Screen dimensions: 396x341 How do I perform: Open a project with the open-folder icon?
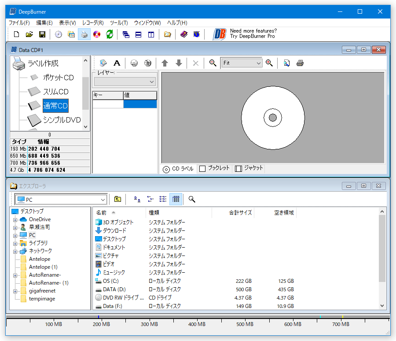click(x=29, y=34)
